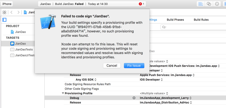
Task: Click the Cancel button in dialog
Action: (x=112, y=66)
